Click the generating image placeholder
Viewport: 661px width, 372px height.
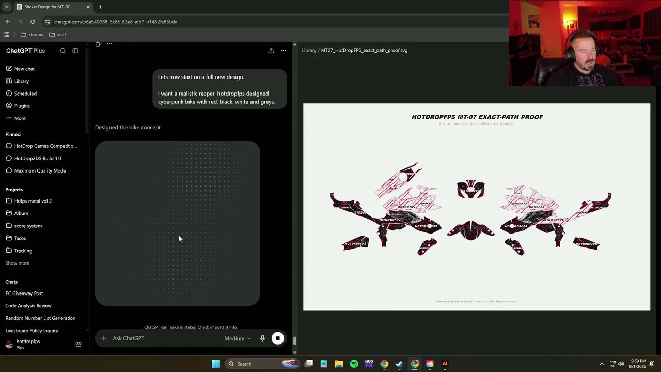pyautogui.click(x=178, y=223)
